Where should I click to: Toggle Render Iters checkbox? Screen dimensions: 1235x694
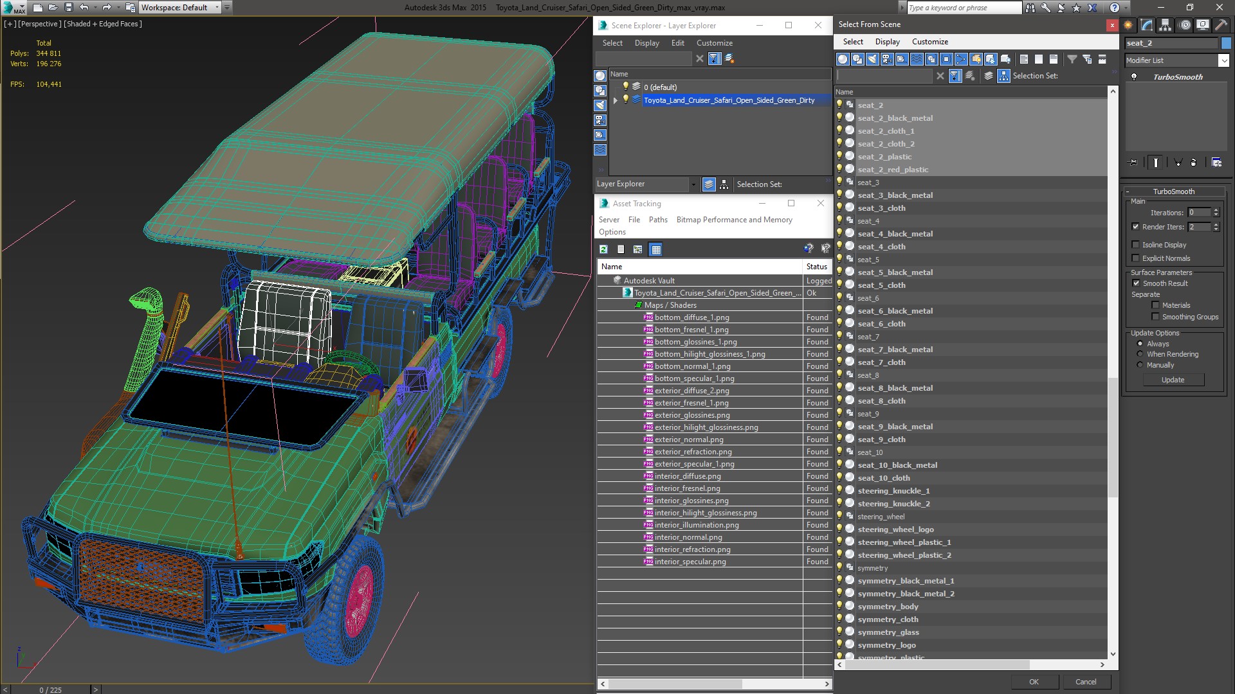pyautogui.click(x=1136, y=227)
